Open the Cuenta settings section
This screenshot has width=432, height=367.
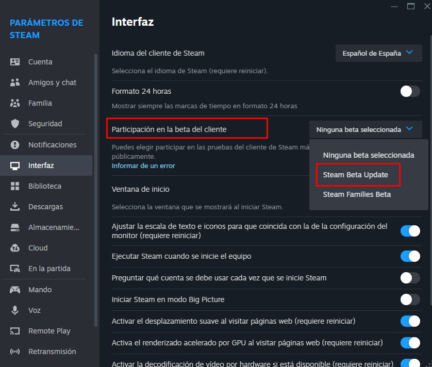(46, 62)
